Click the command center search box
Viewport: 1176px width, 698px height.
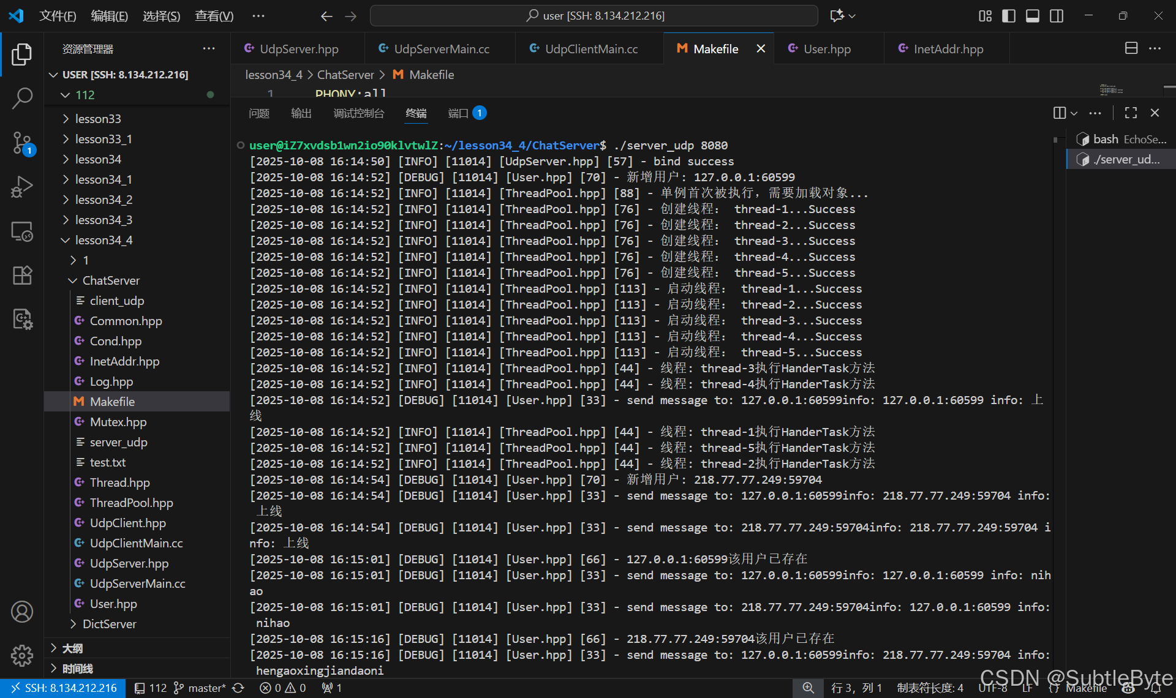pyautogui.click(x=594, y=16)
